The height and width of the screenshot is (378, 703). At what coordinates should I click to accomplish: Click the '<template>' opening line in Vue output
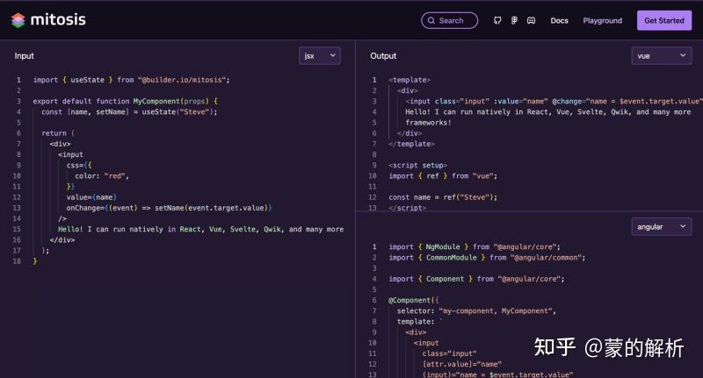click(x=409, y=80)
